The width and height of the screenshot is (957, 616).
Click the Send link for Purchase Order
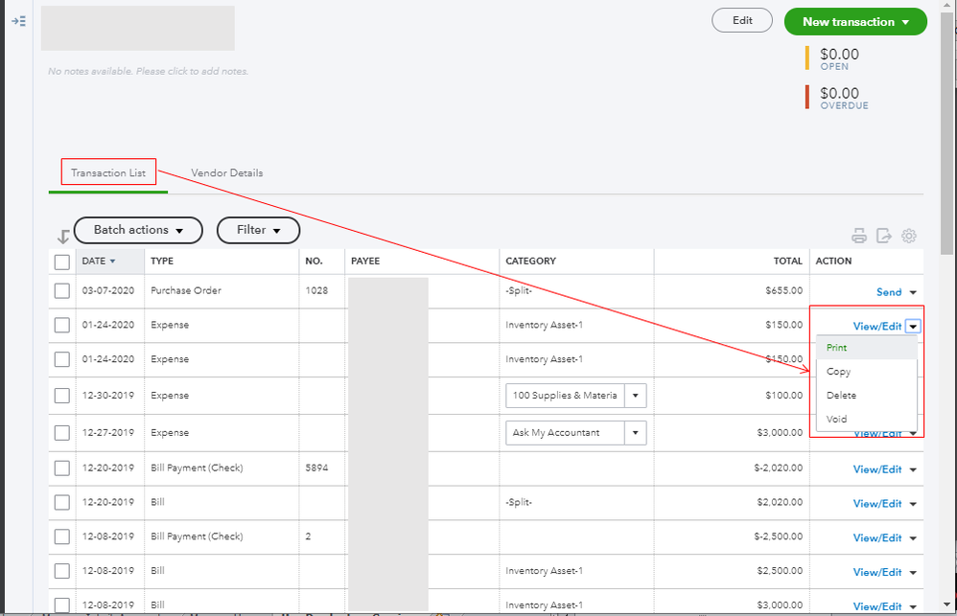pos(889,292)
